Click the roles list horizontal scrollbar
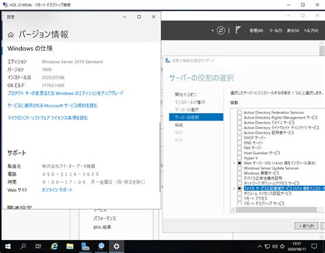Screen dimensions: 325x253 tap(276, 210)
